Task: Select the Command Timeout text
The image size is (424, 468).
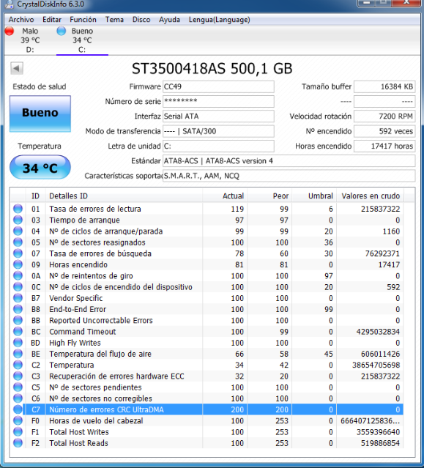Action: (83, 332)
